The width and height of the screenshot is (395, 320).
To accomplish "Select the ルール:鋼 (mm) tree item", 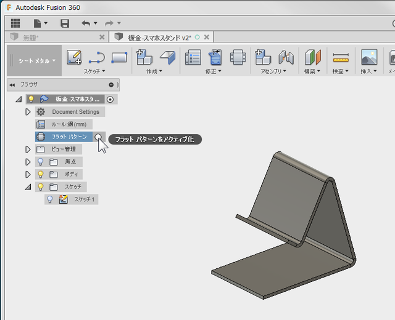I will click(x=64, y=124).
